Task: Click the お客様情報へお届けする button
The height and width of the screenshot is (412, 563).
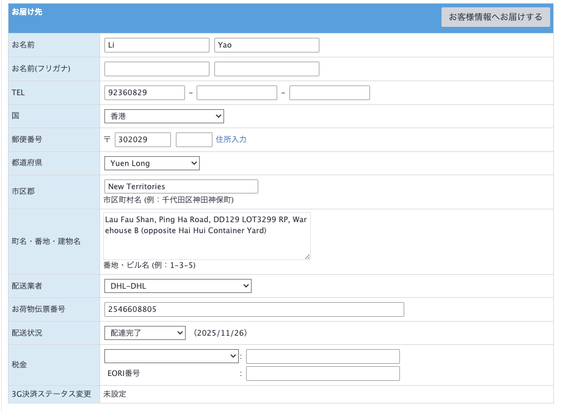Action: click(x=495, y=17)
